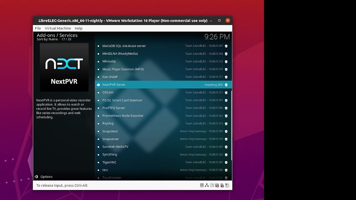Click the verified shield on Rsyslog row
The height and width of the screenshot is (200, 356).
click(x=226, y=124)
